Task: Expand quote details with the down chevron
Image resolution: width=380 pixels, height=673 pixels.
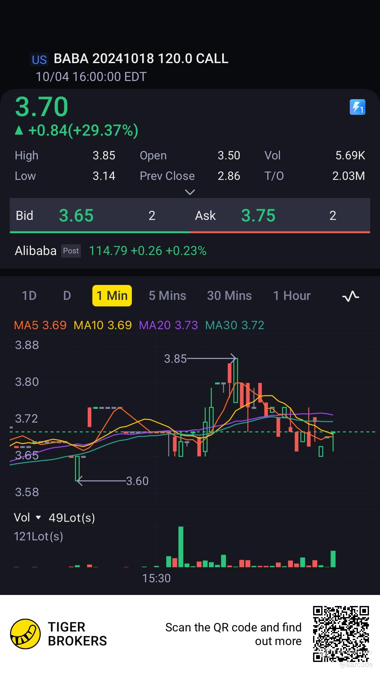Action: pos(190,192)
